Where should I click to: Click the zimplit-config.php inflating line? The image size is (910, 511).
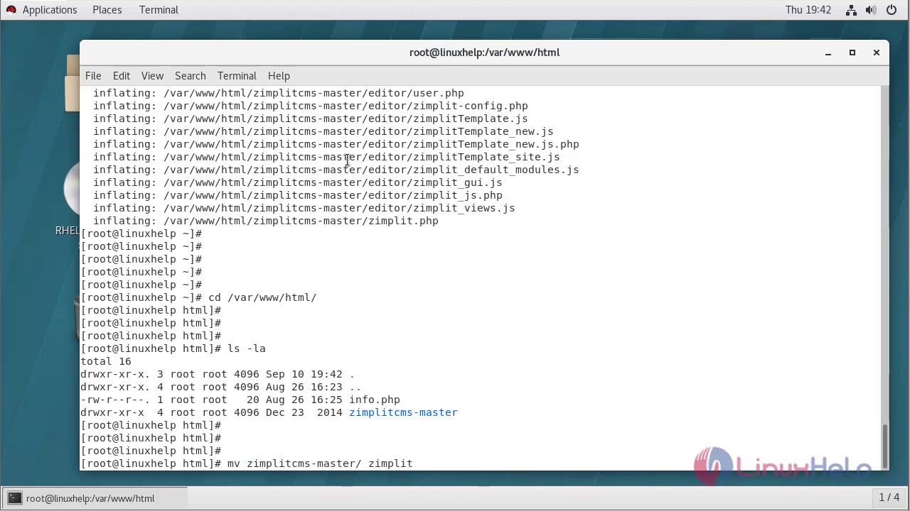pos(311,106)
